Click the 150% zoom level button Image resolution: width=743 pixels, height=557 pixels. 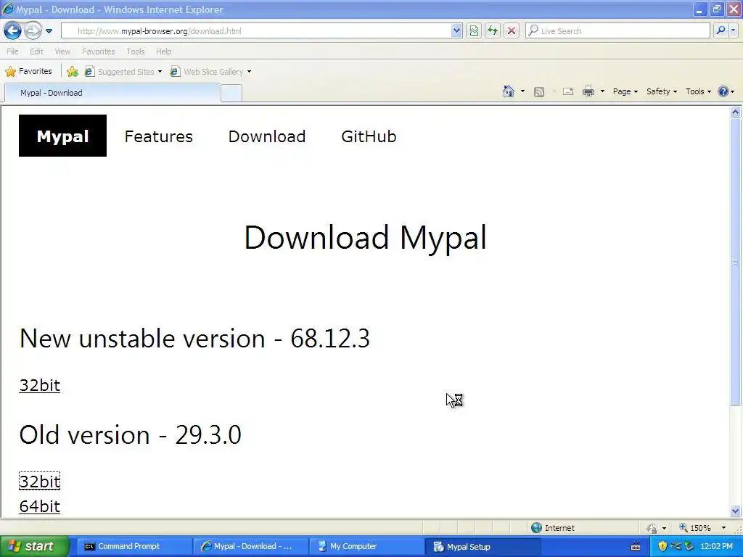696,528
